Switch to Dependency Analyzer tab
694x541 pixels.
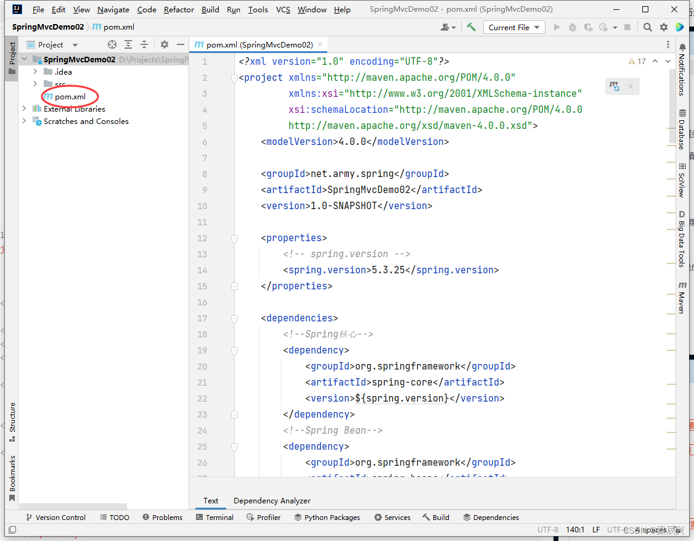(x=272, y=501)
